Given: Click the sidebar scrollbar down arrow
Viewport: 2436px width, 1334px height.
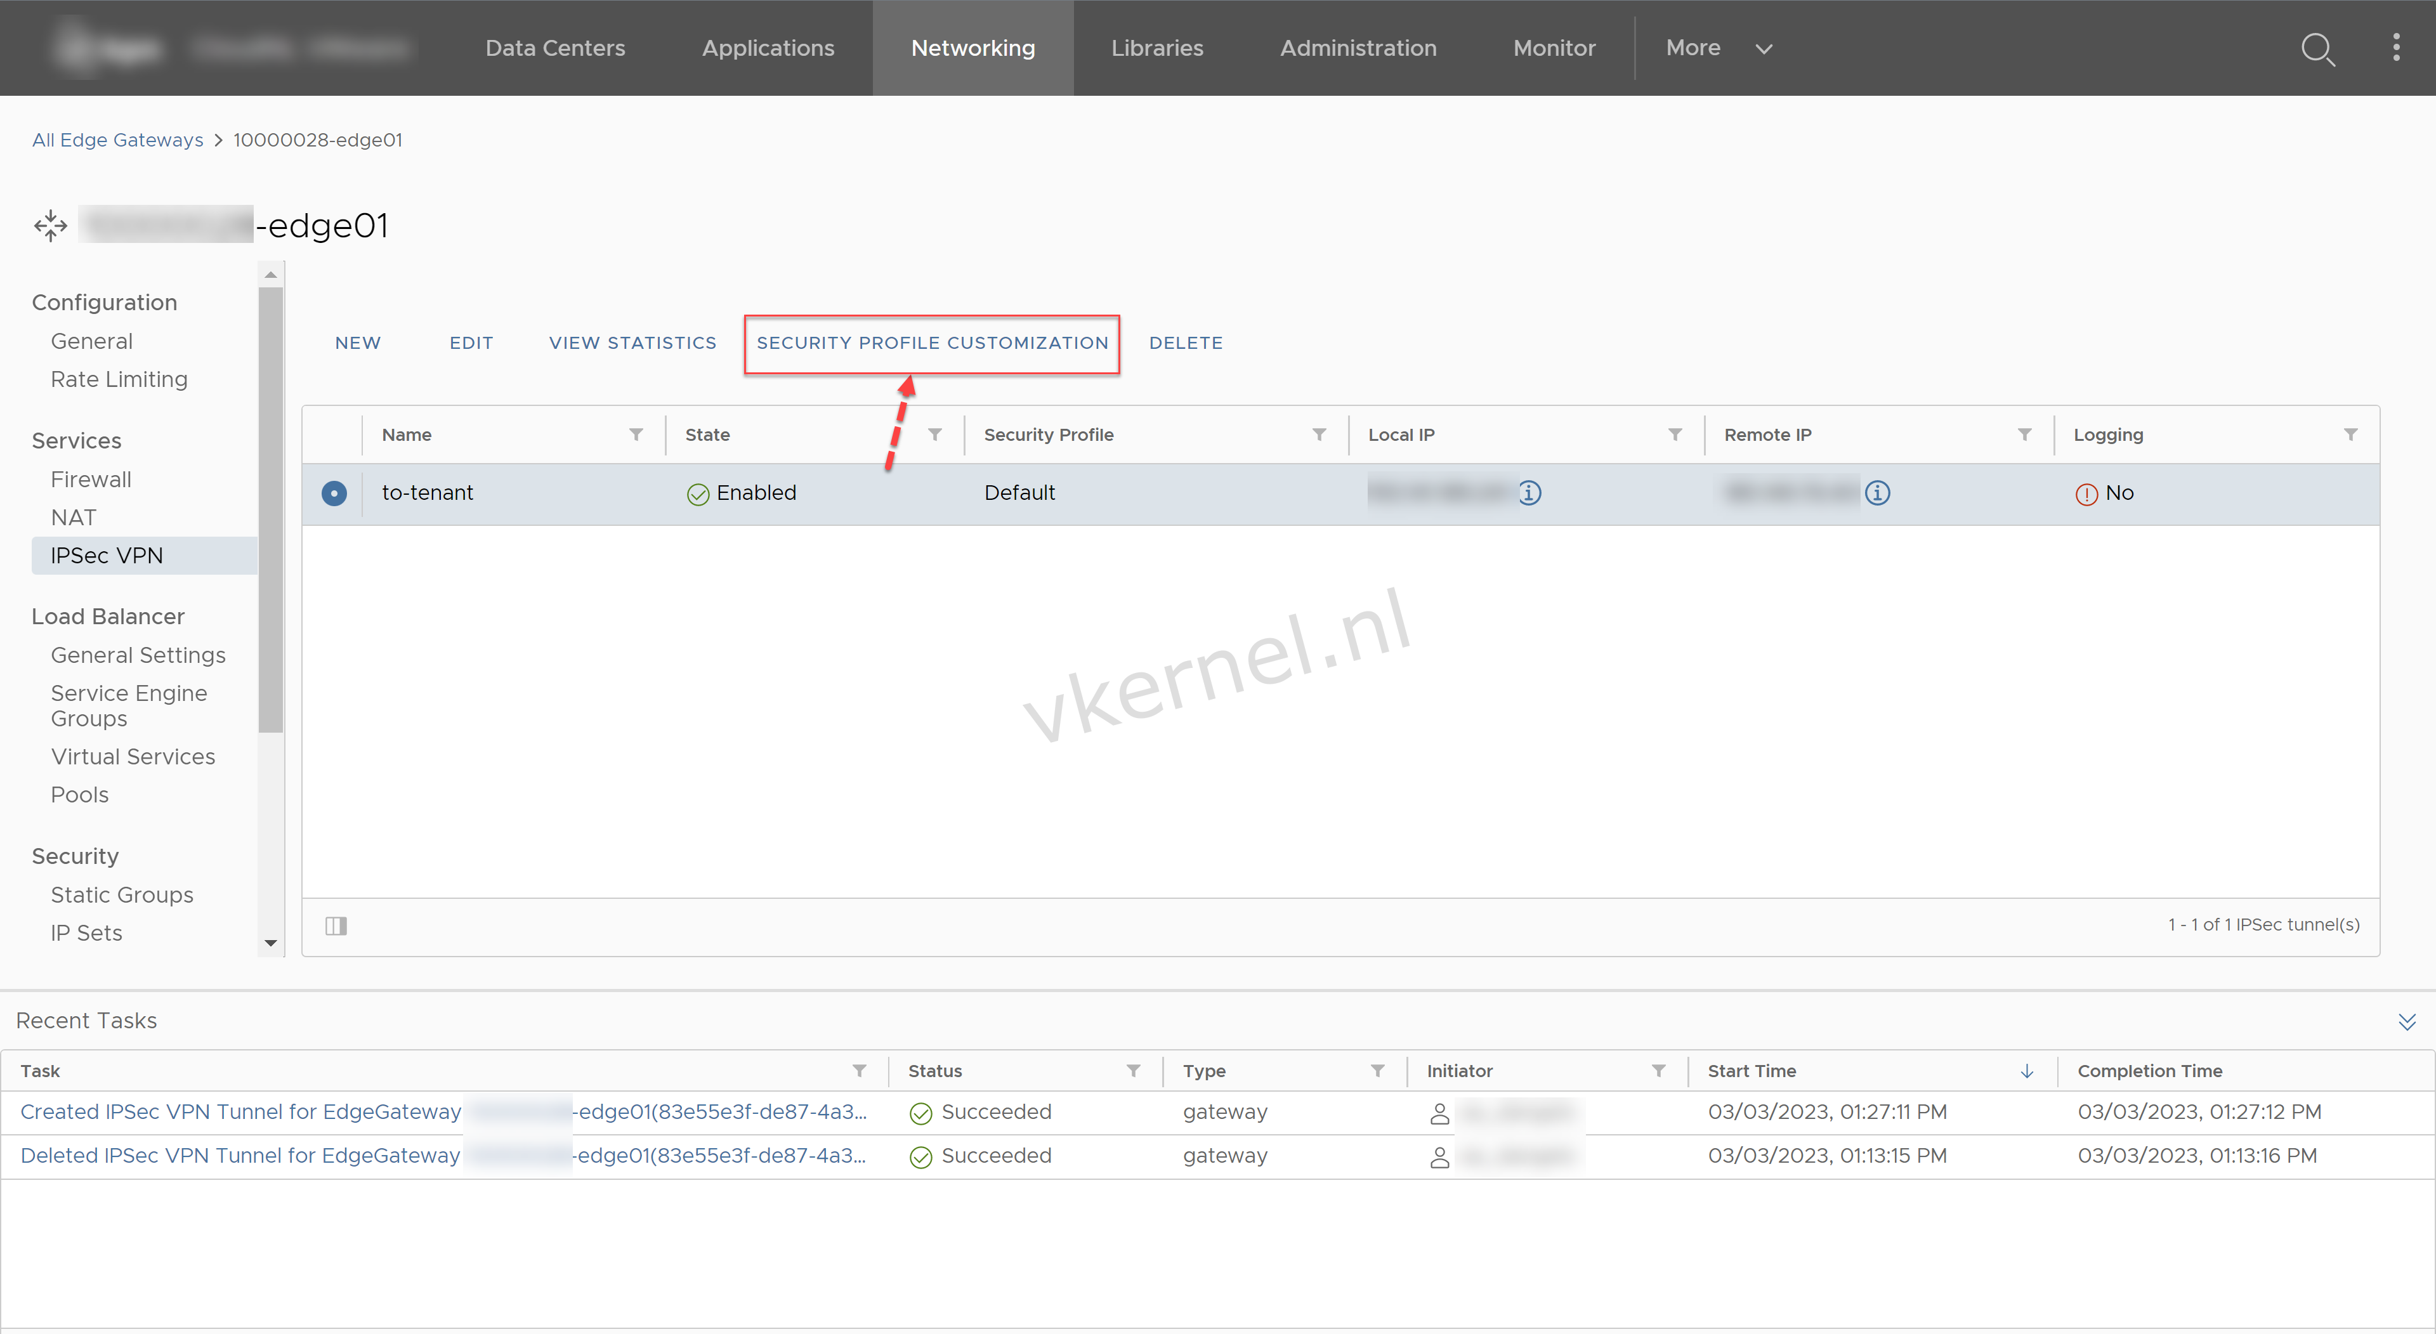Looking at the screenshot, I should coord(270,945).
